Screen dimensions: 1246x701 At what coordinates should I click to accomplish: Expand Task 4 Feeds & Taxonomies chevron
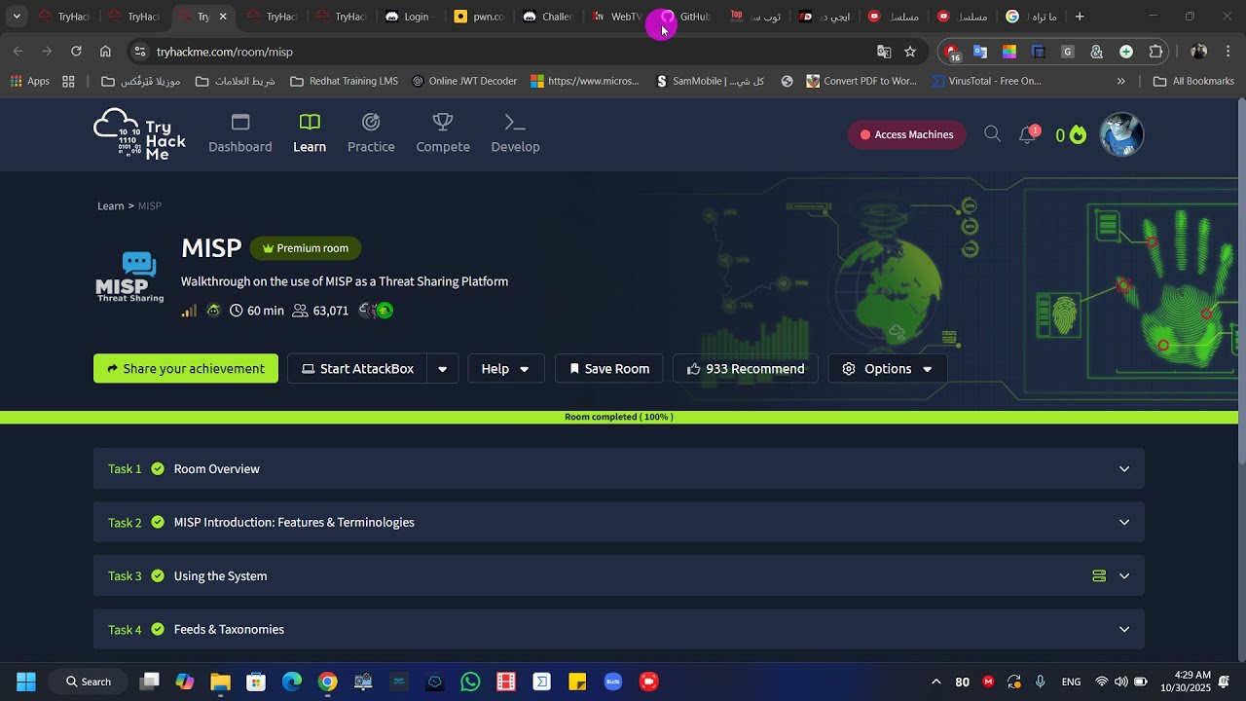point(1124,630)
